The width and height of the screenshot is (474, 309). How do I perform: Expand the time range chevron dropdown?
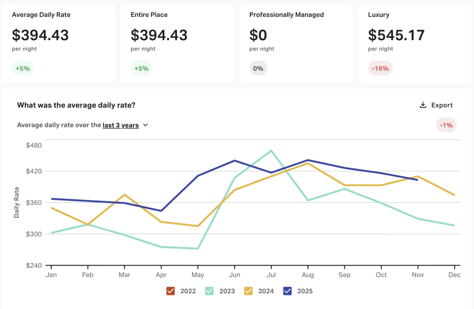click(x=145, y=125)
